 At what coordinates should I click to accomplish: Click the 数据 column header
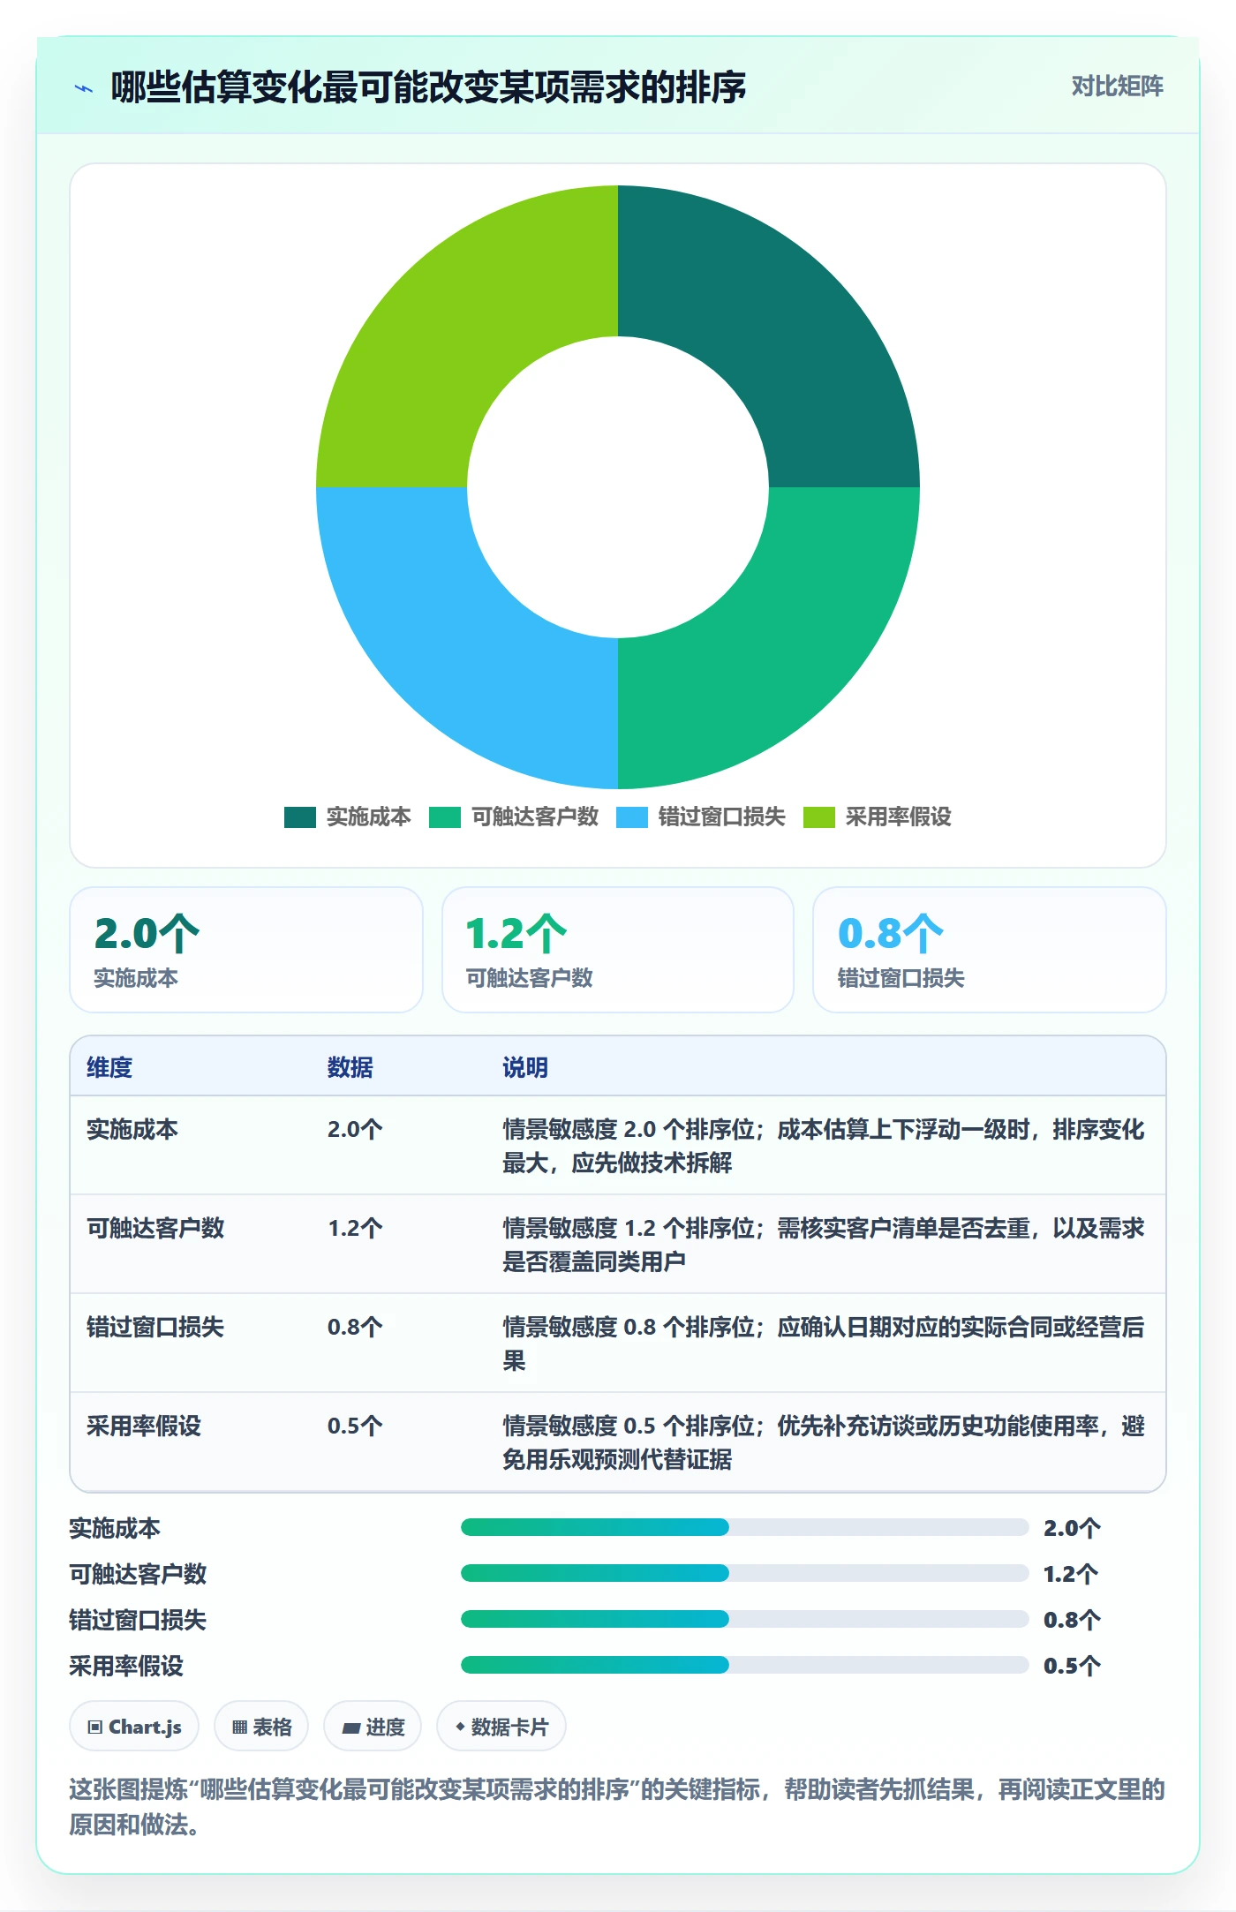click(350, 1067)
